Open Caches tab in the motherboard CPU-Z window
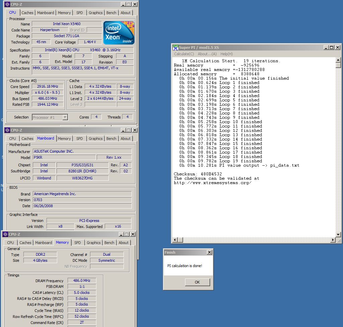This screenshot has width=343, height=327. tap(27, 139)
